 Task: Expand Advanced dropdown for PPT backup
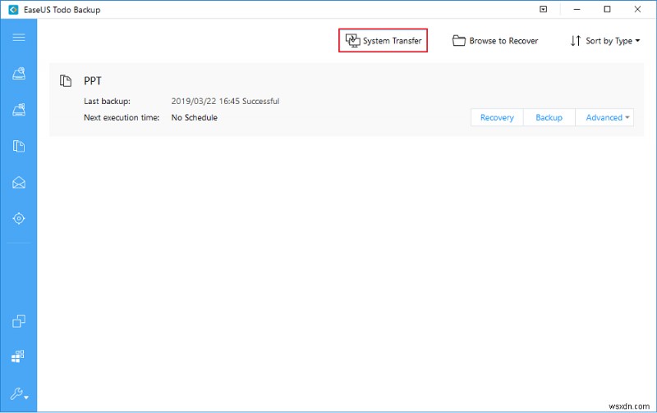604,117
